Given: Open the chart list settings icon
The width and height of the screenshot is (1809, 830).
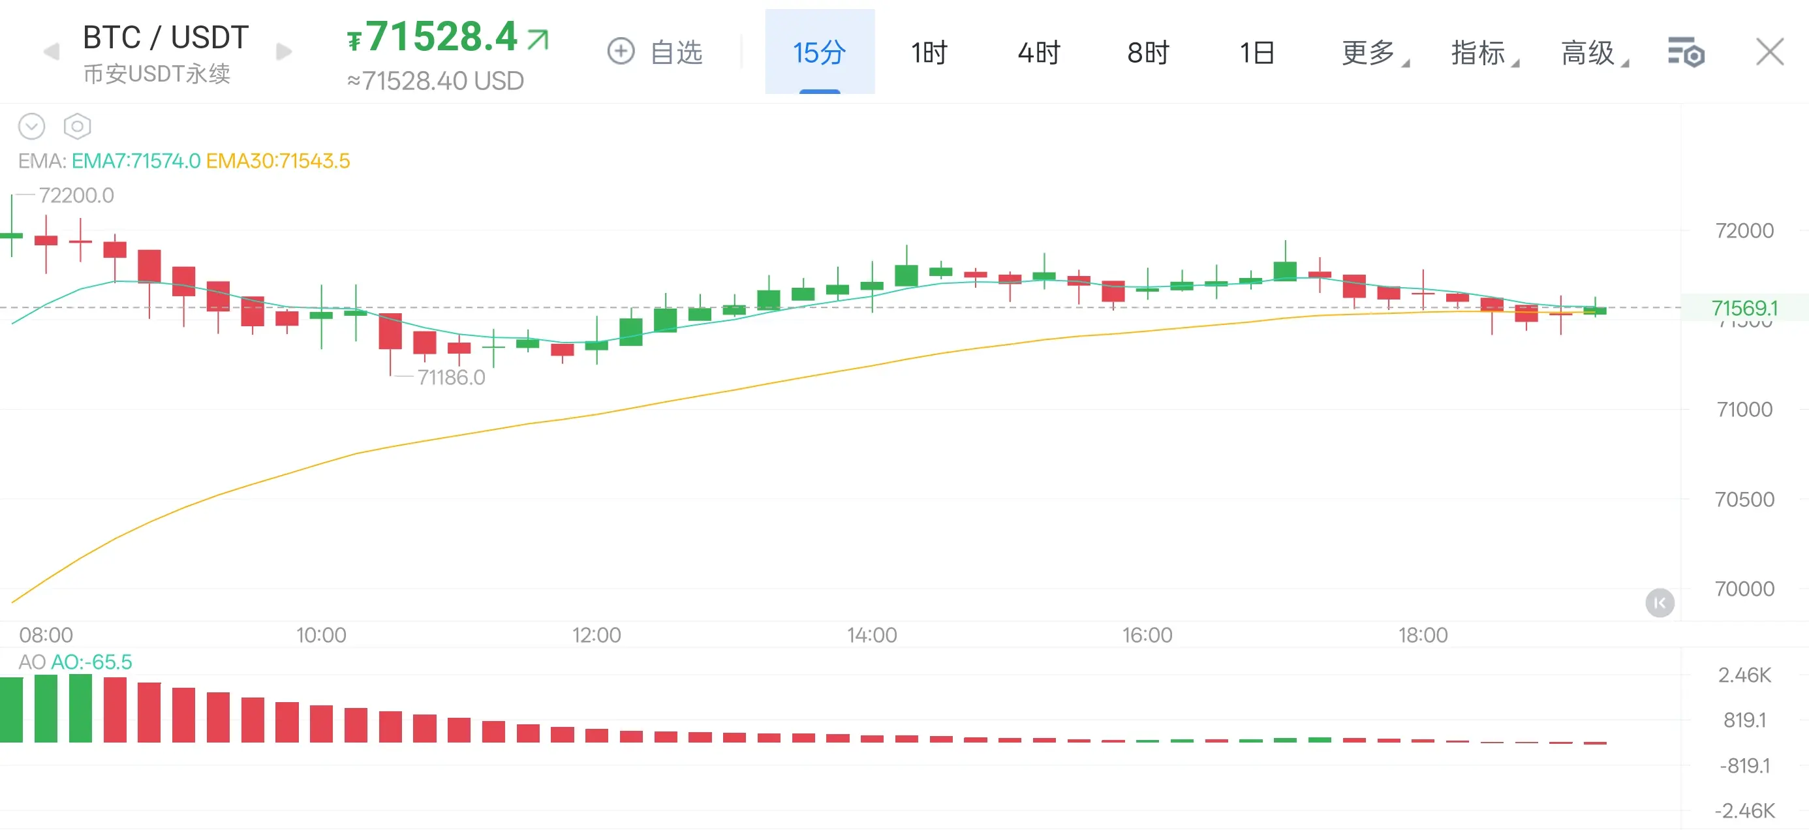Looking at the screenshot, I should (x=1686, y=53).
